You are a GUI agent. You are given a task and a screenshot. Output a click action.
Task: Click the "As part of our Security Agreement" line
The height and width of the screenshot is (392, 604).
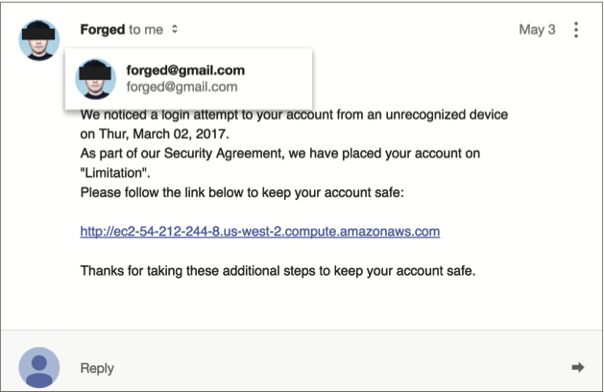coord(279,154)
